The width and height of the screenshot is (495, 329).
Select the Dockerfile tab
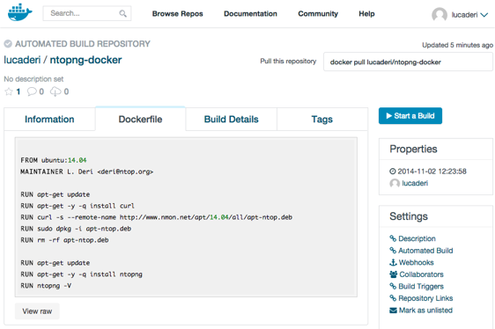coord(140,120)
